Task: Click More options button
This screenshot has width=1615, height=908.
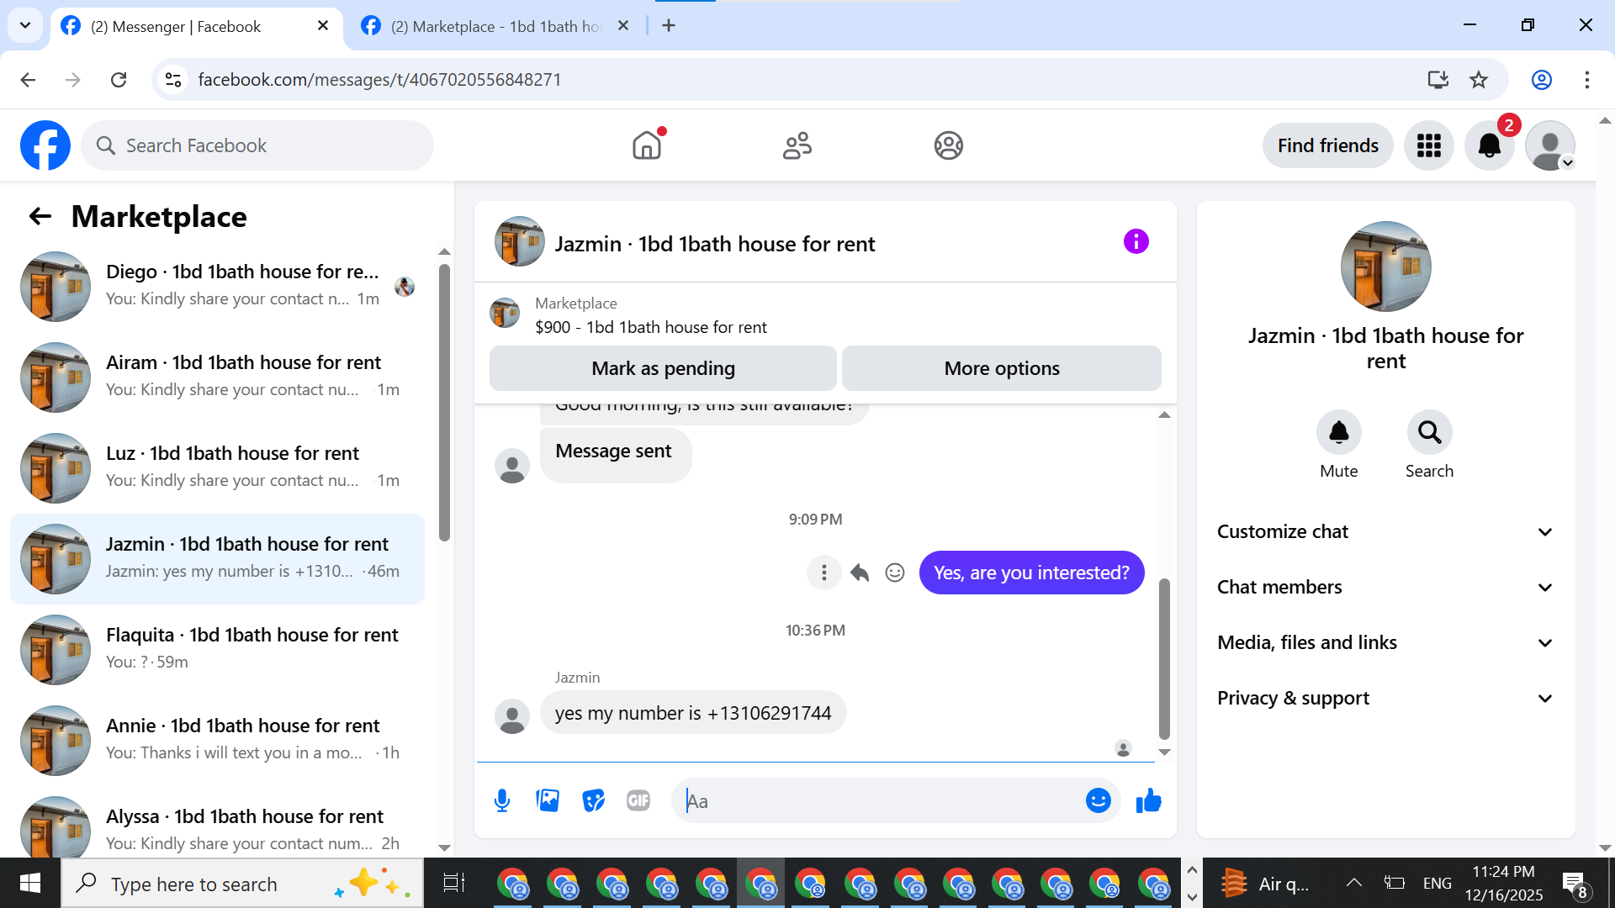Action: point(1002,368)
